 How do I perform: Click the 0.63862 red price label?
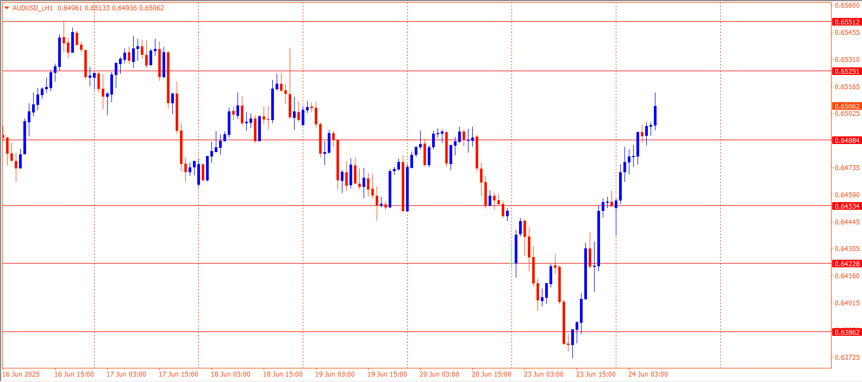(847, 333)
